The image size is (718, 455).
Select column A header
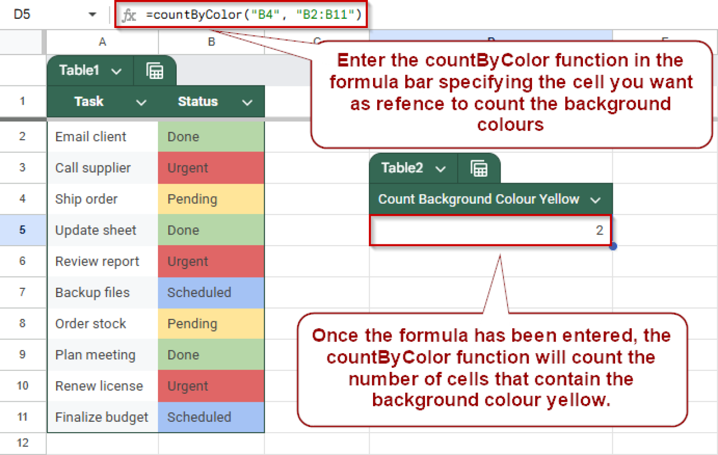tap(102, 42)
